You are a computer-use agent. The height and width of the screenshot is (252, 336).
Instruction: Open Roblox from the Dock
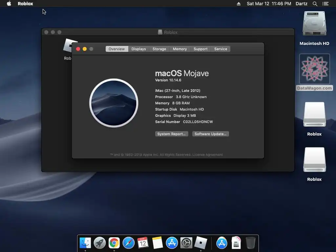point(201,243)
